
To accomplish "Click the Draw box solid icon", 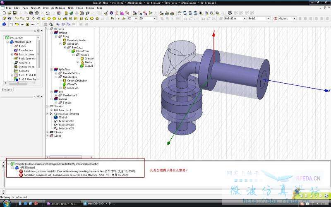I will (70, 19).
